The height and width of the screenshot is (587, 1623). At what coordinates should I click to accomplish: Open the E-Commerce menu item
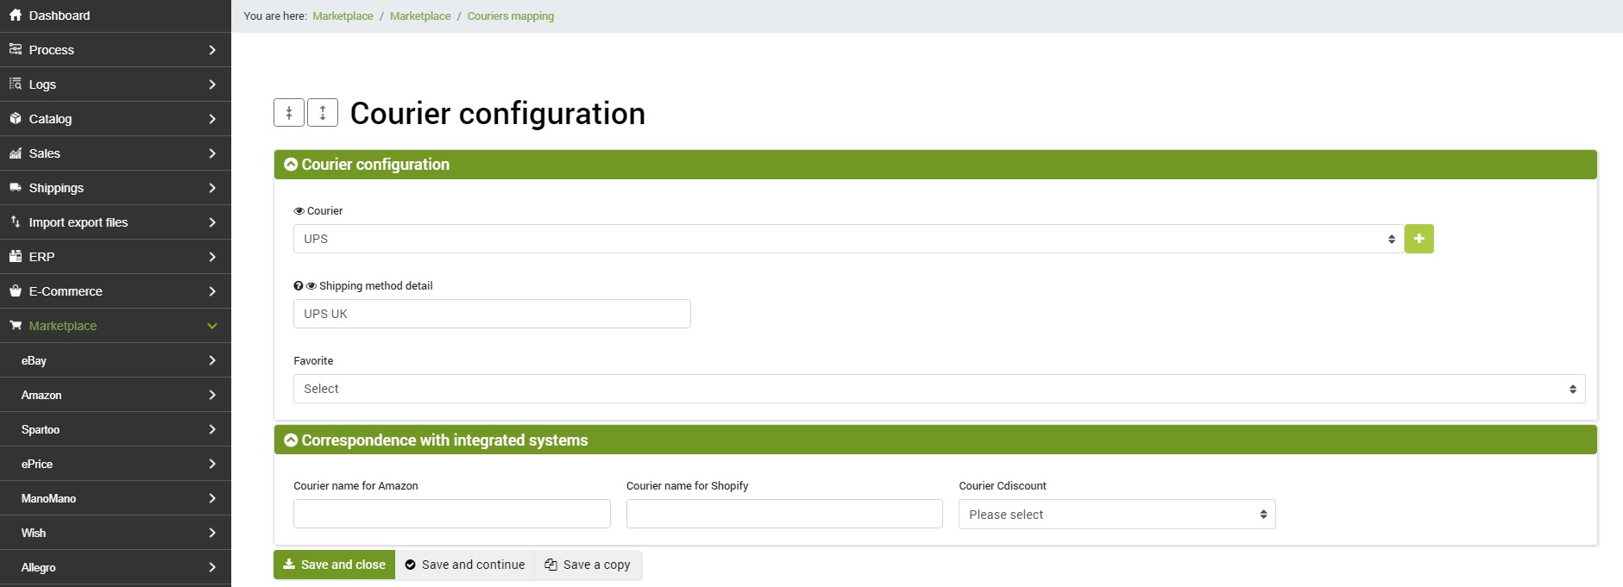[x=116, y=291]
